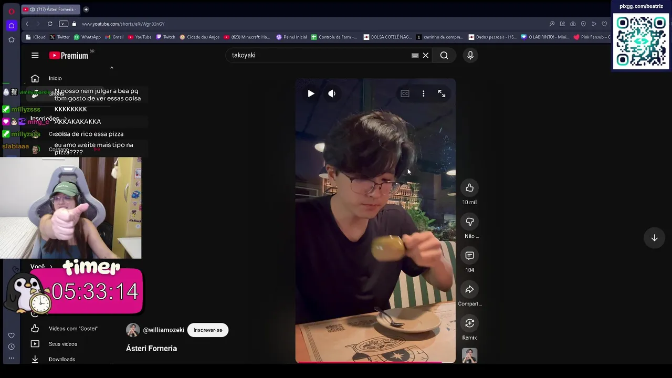Open the Gmail bookmark
This screenshot has width=672, height=378.
(114, 37)
